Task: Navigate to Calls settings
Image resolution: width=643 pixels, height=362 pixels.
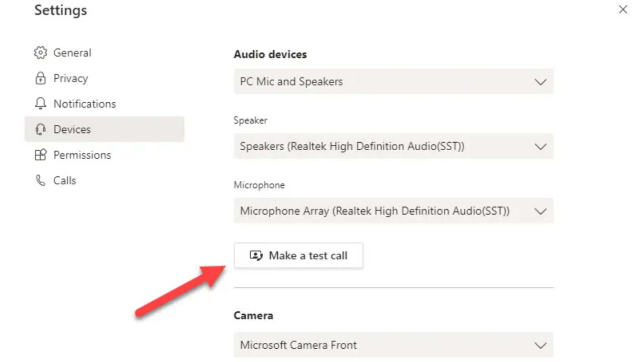Action: (x=64, y=180)
